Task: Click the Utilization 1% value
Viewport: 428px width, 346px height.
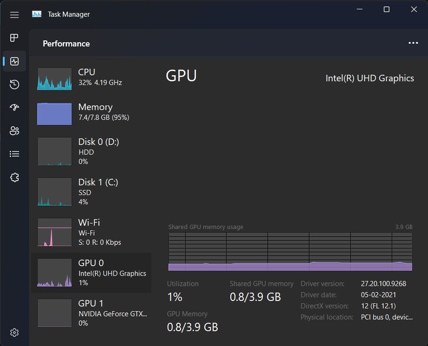Action: [175, 297]
